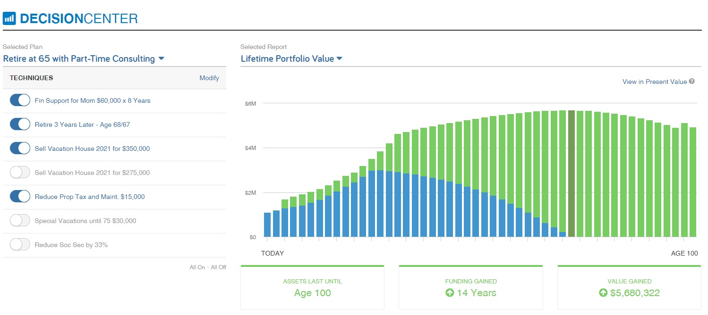The image size is (708, 315).
Task: Click the DecisionCenter bar chart logo icon
Action: tap(10, 17)
